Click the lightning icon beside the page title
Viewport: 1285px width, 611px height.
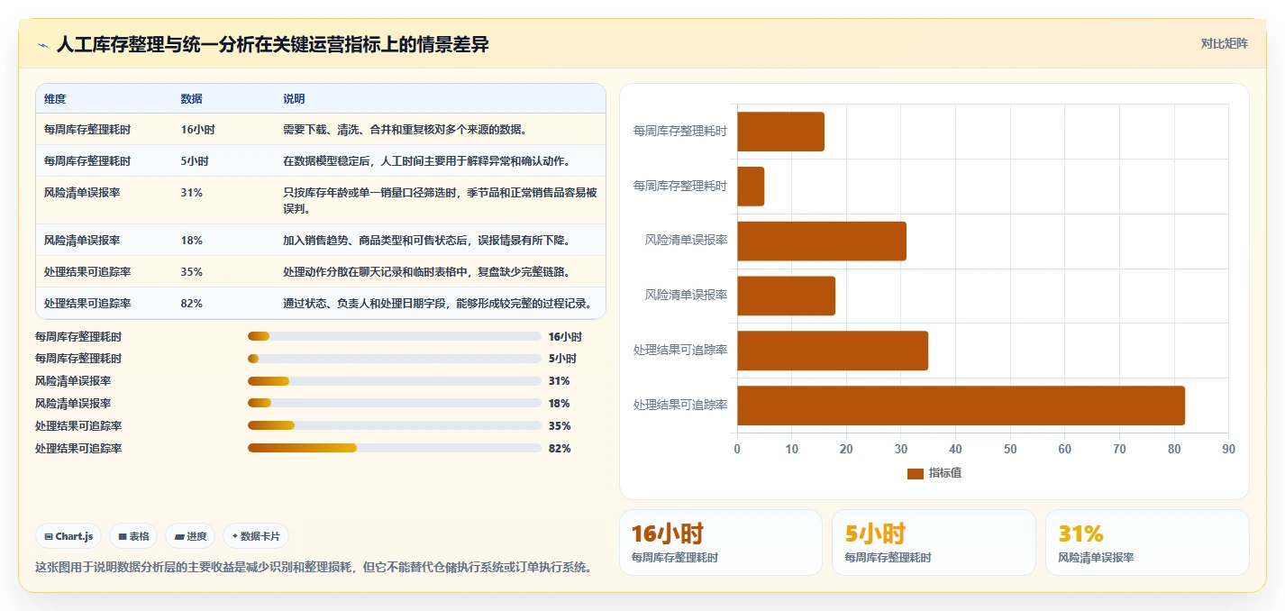click(x=42, y=45)
